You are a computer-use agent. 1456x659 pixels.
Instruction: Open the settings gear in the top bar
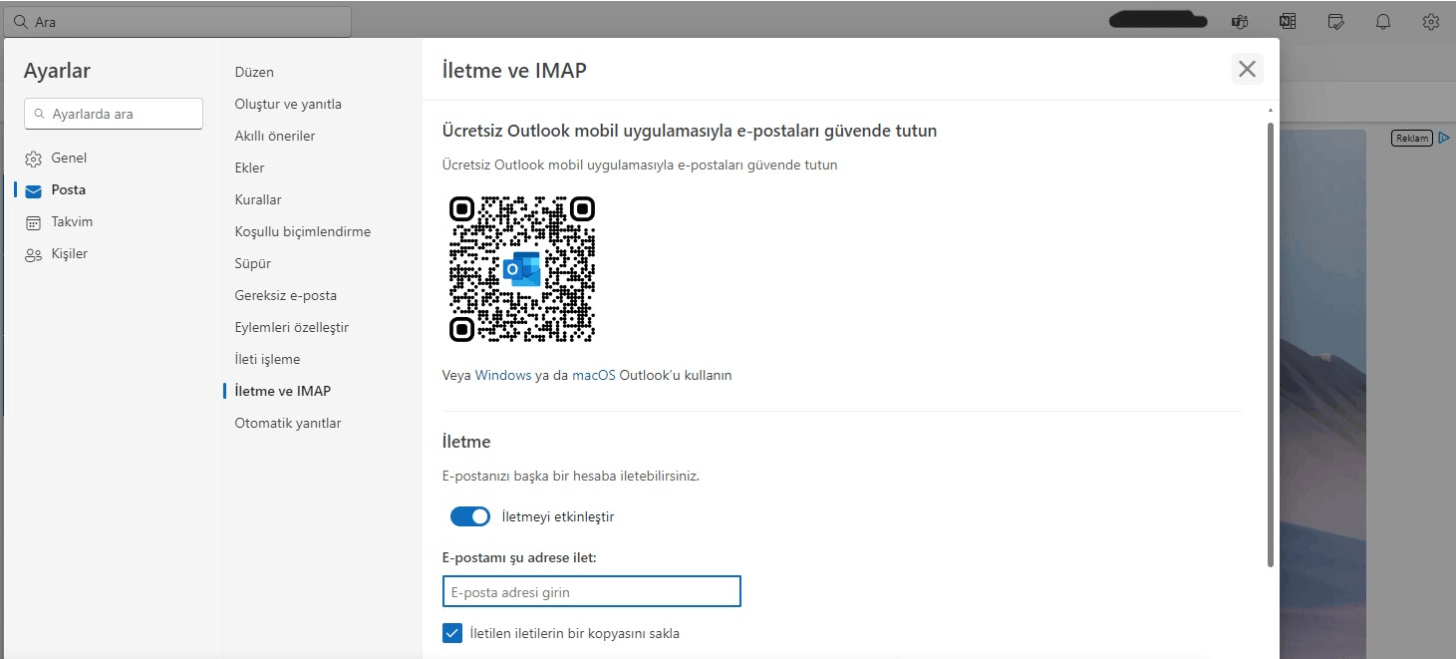click(x=1431, y=21)
